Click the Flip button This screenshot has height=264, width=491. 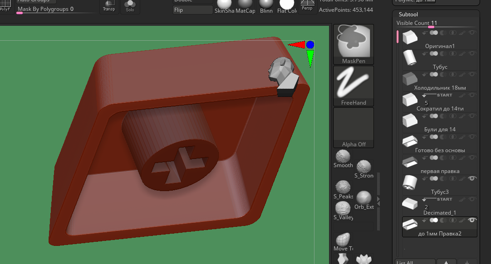coord(192,10)
